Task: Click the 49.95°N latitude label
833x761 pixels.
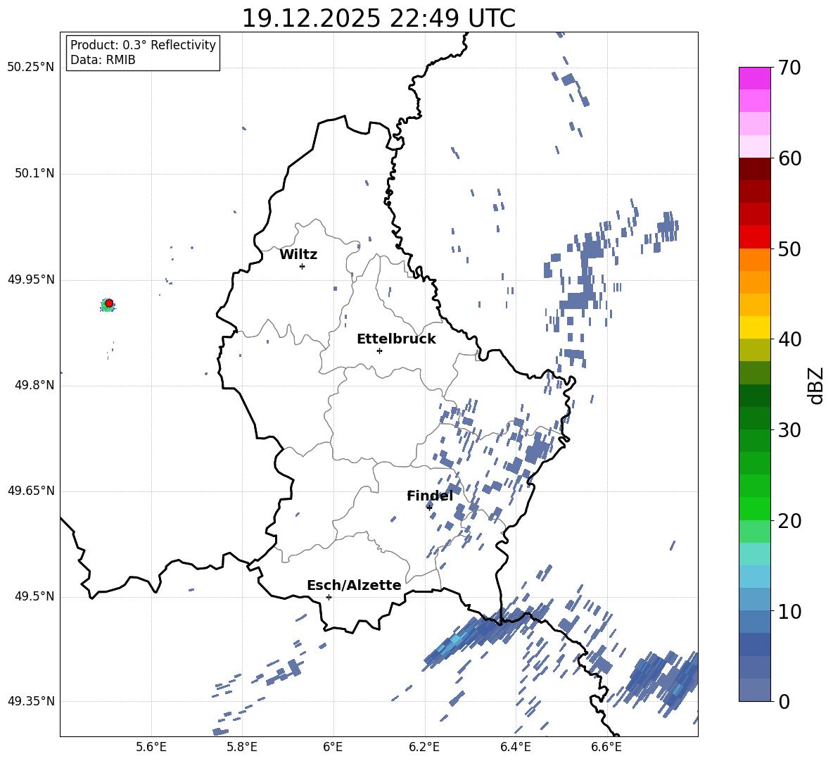Action: click(x=31, y=279)
